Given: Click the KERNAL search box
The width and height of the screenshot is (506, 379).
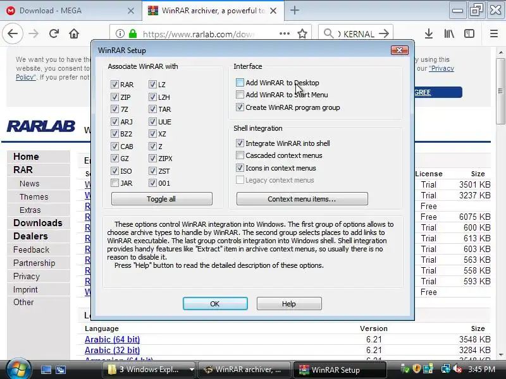Looking at the screenshot, I should click(x=357, y=33).
